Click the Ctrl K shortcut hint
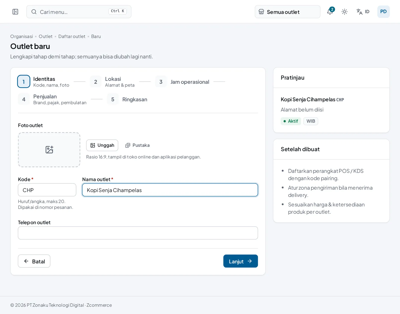This screenshot has height=314, width=400. pos(117,11)
